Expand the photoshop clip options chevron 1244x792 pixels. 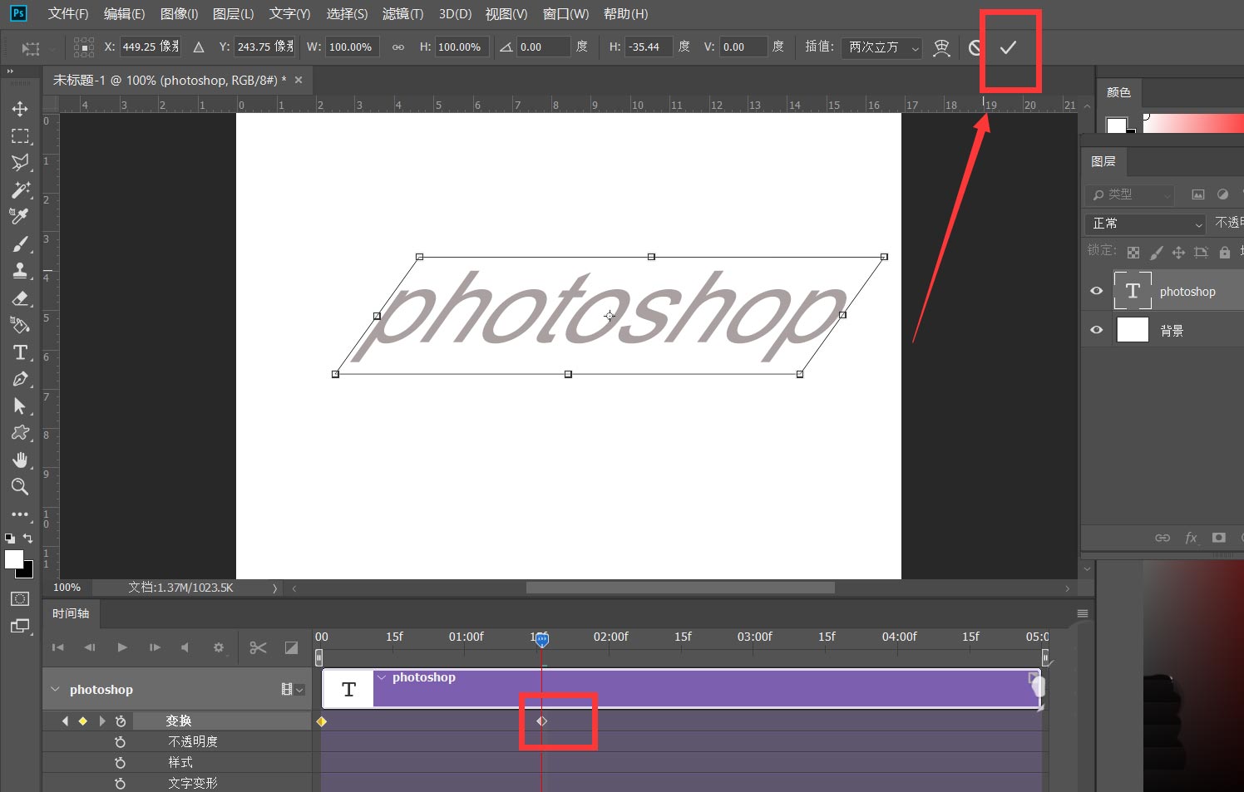tap(382, 677)
